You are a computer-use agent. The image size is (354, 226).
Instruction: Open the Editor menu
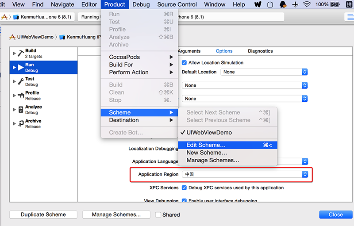coord(89,4)
